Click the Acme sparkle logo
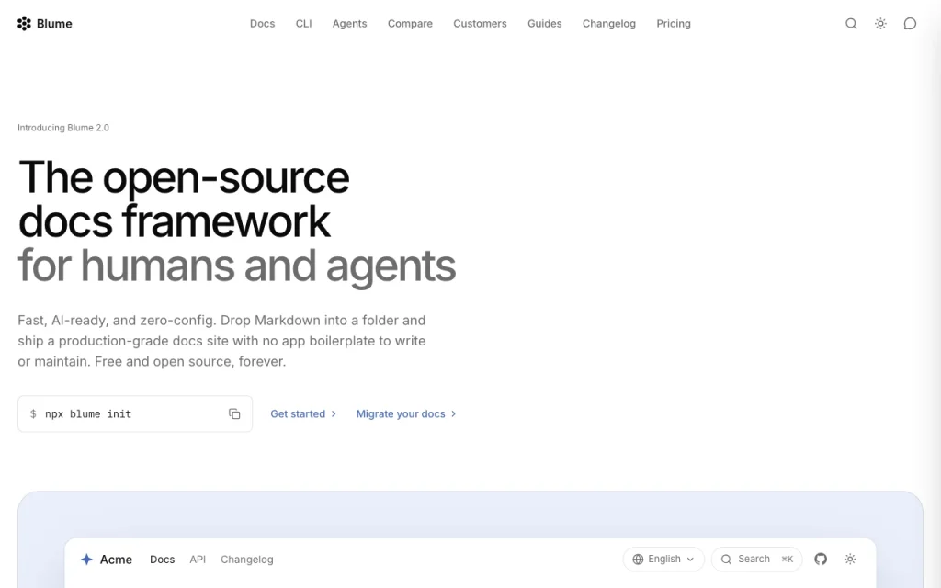941x588 pixels. (x=86, y=560)
